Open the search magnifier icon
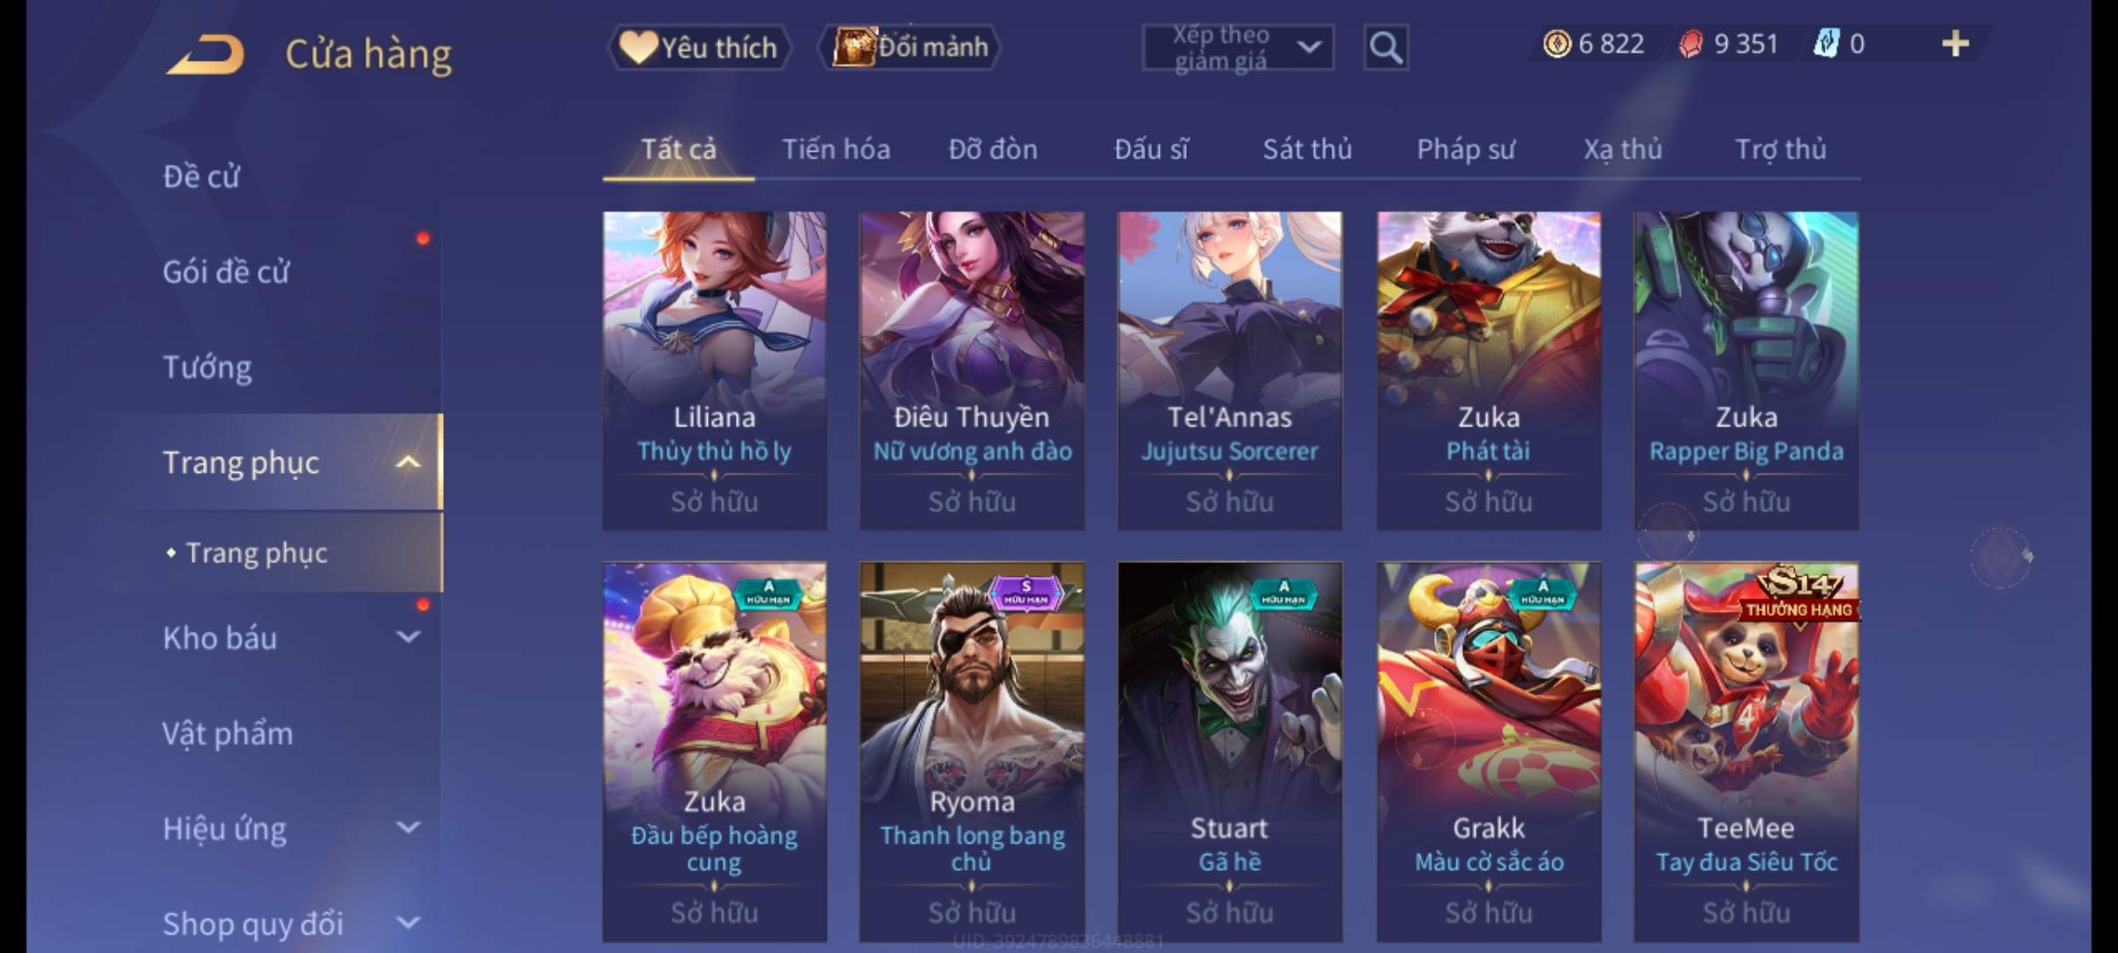The width and height of the screenshot is (2118, 953). pyautogui.click(x=1386, y=47)
